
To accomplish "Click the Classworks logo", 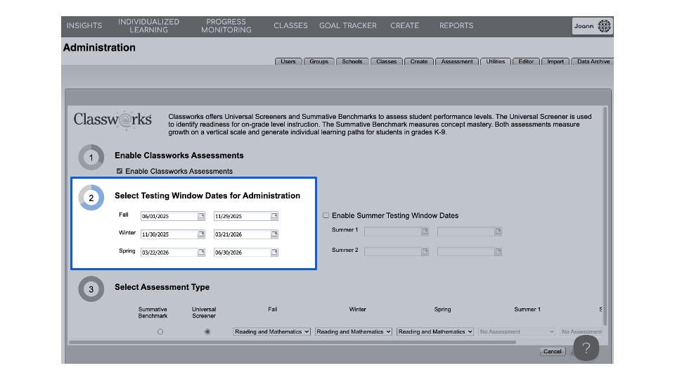I will click(x=112, y=120).
